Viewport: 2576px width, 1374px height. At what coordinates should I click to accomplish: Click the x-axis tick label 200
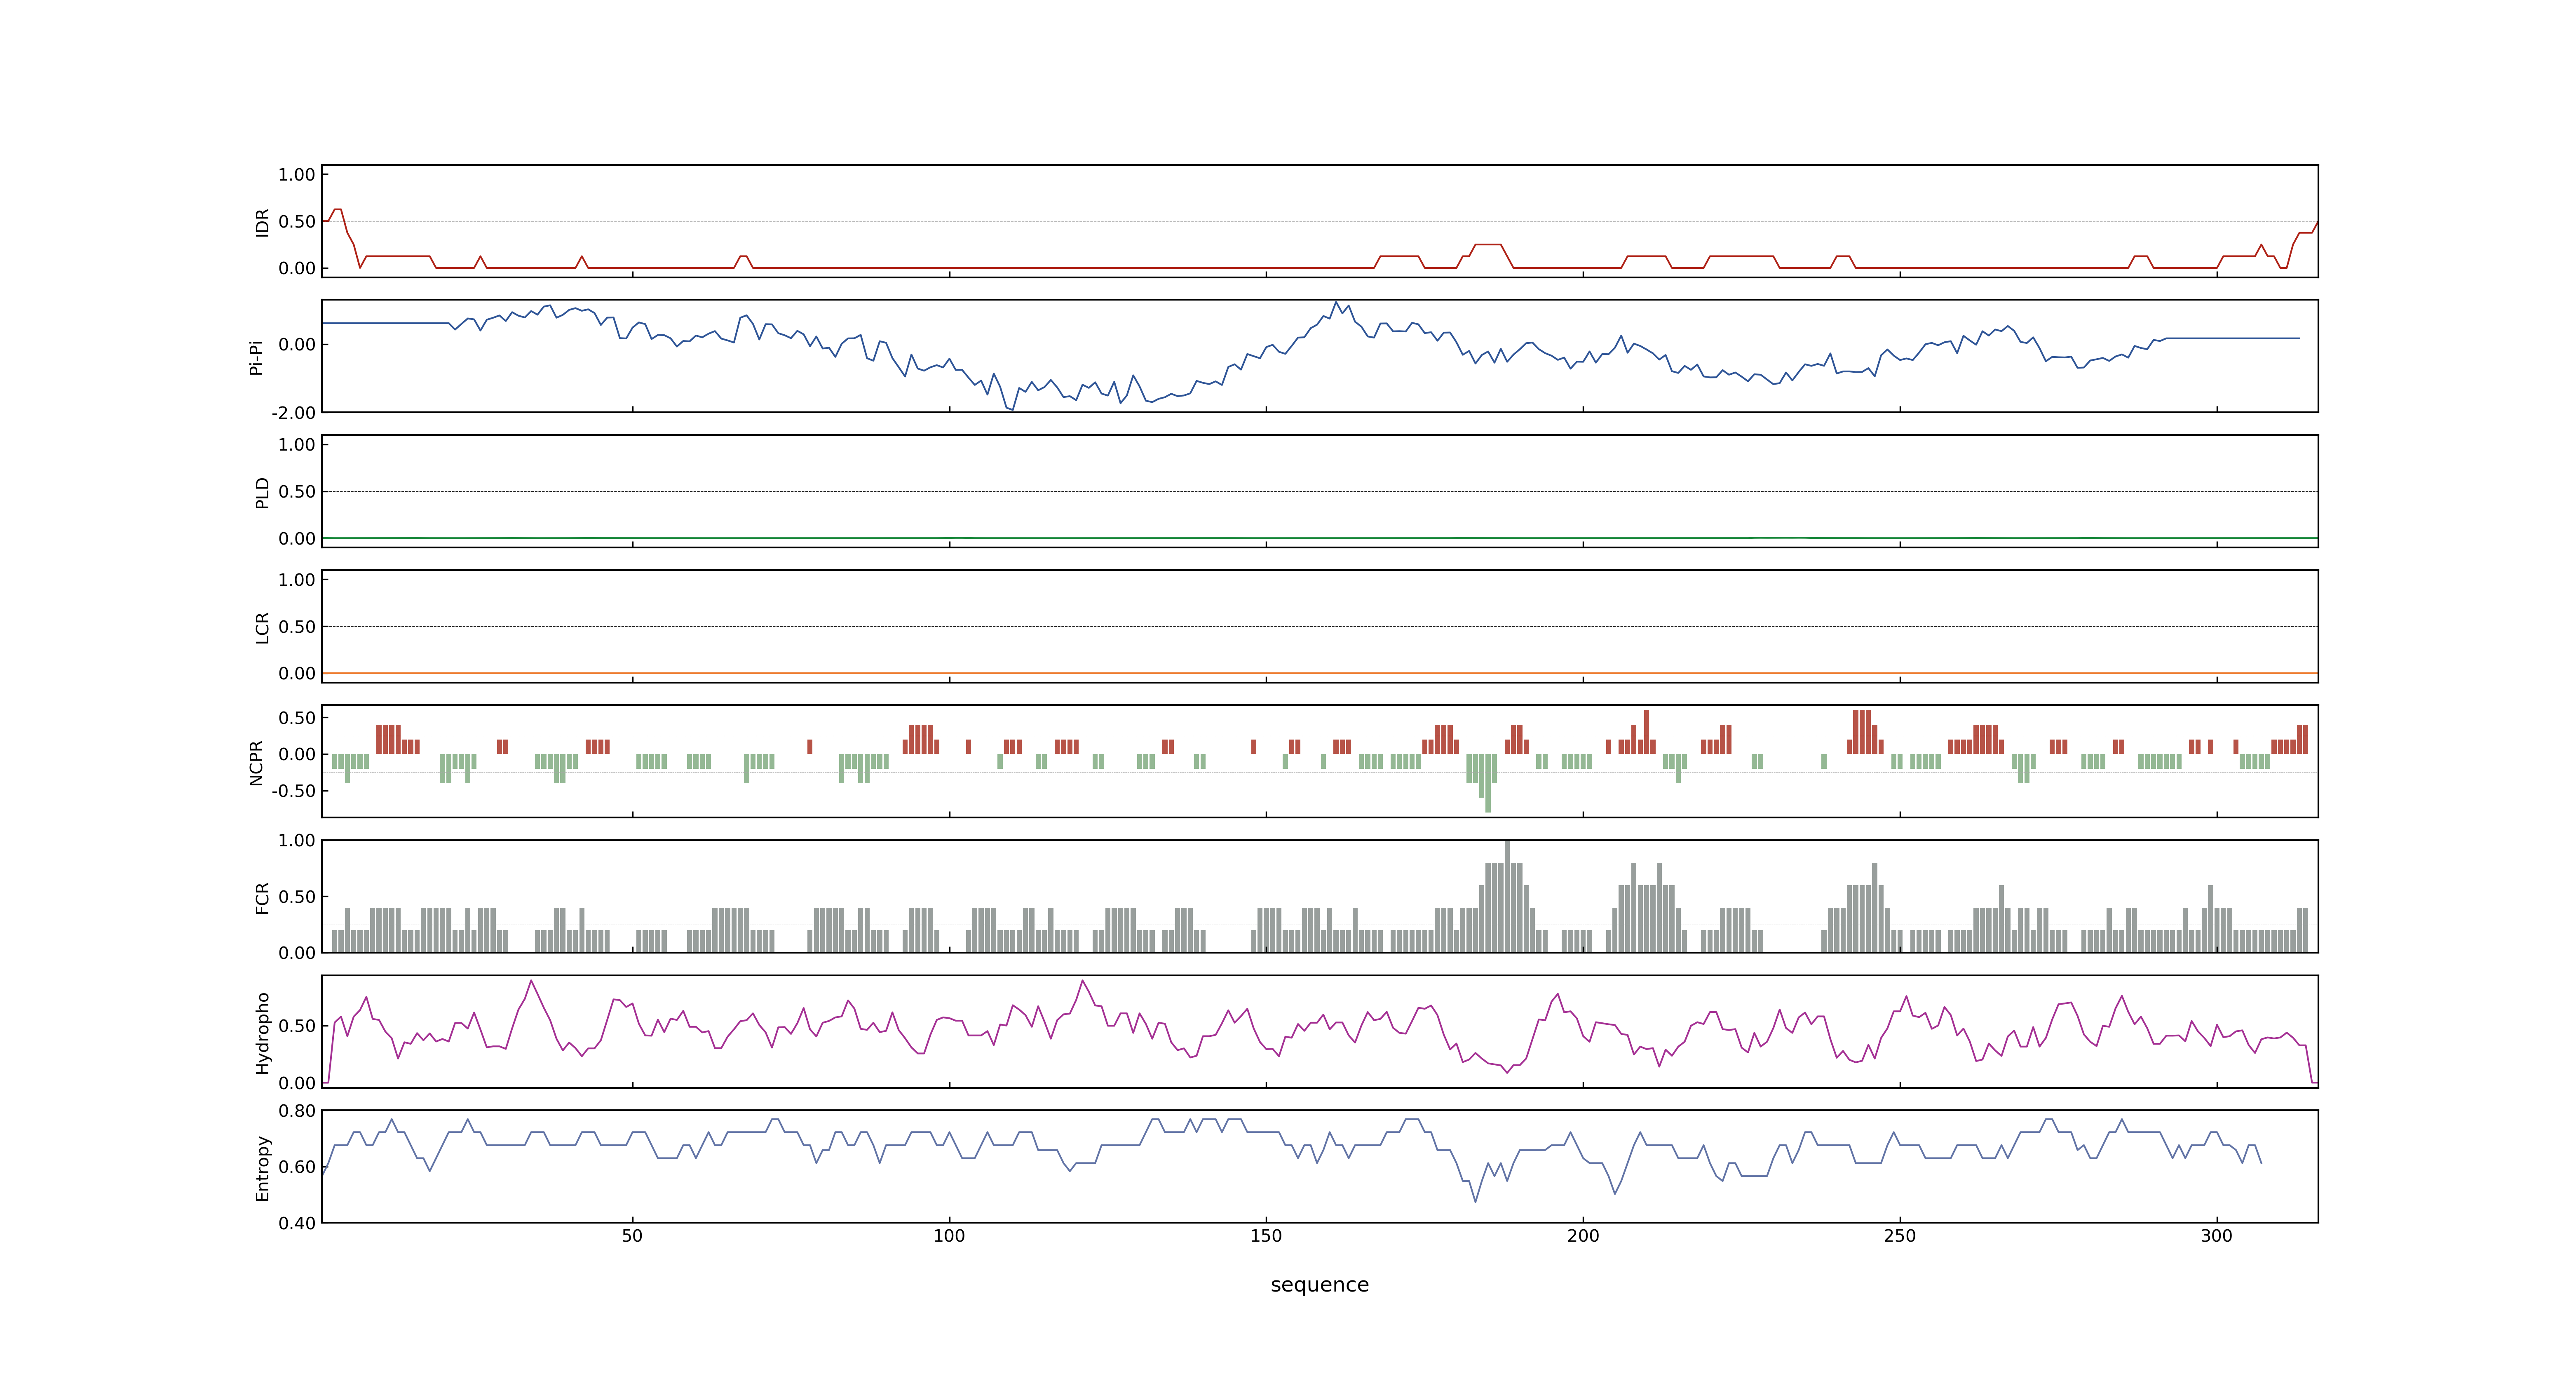pyautogui.click(x=1583, y=1236)
